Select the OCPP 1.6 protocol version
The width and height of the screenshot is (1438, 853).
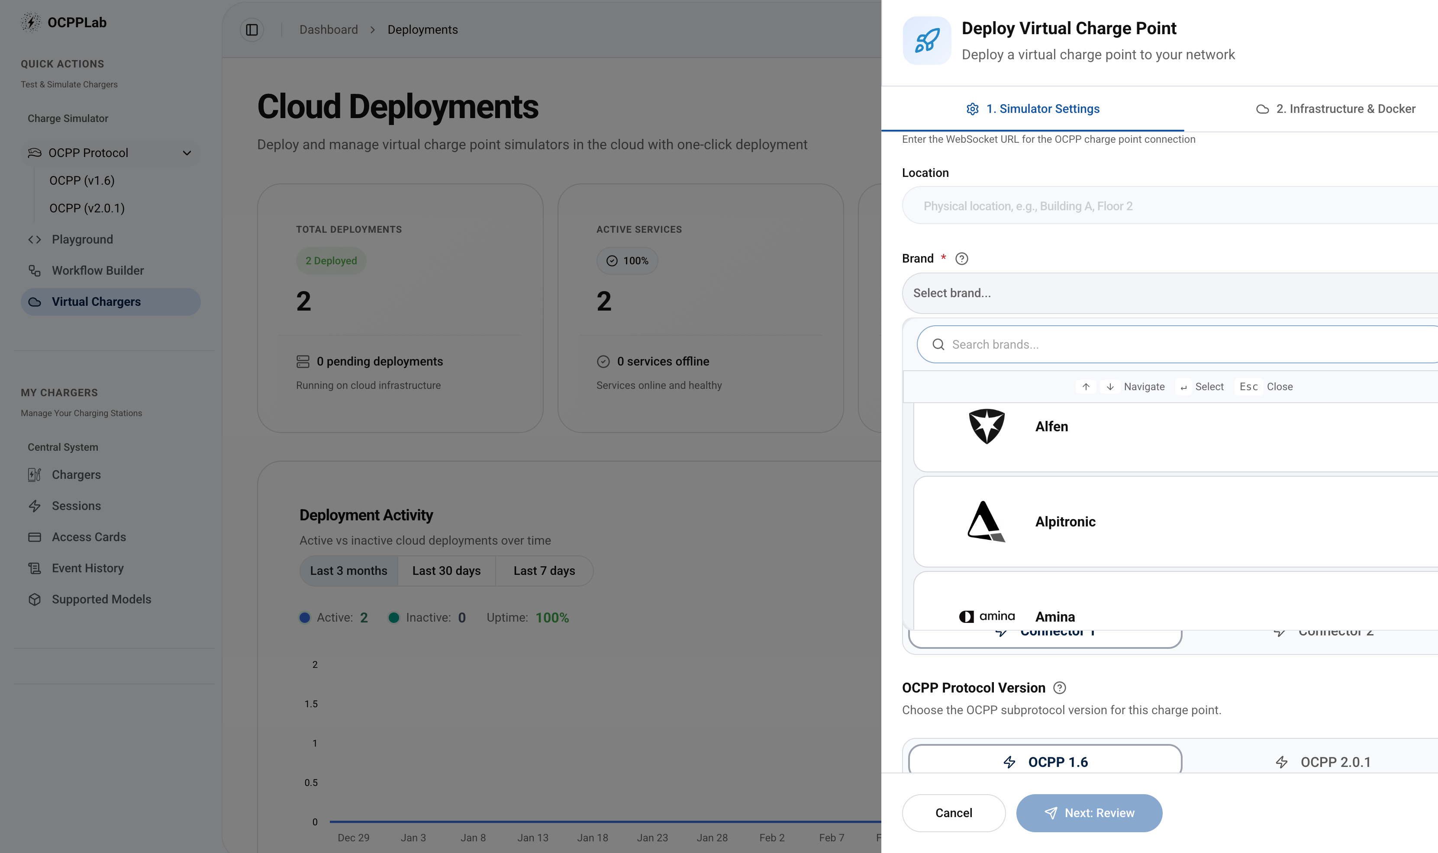1045,762
